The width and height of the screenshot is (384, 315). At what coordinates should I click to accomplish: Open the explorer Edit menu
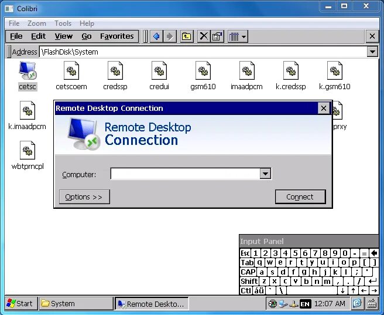[x=38, y=36]
